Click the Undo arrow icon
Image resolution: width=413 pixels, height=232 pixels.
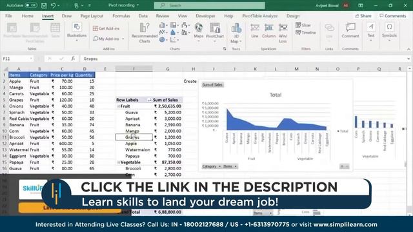click(x=54, y=5)
